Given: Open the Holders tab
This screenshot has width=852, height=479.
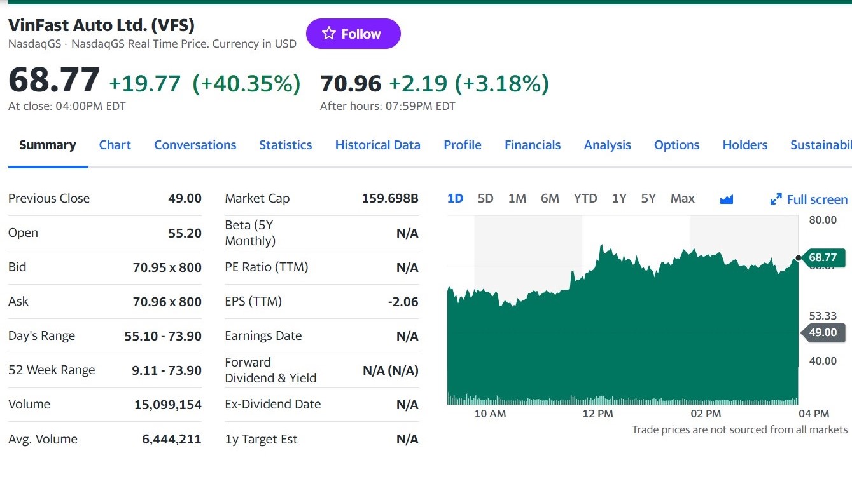Looking at the screenshot, I should tap(745, 145).
